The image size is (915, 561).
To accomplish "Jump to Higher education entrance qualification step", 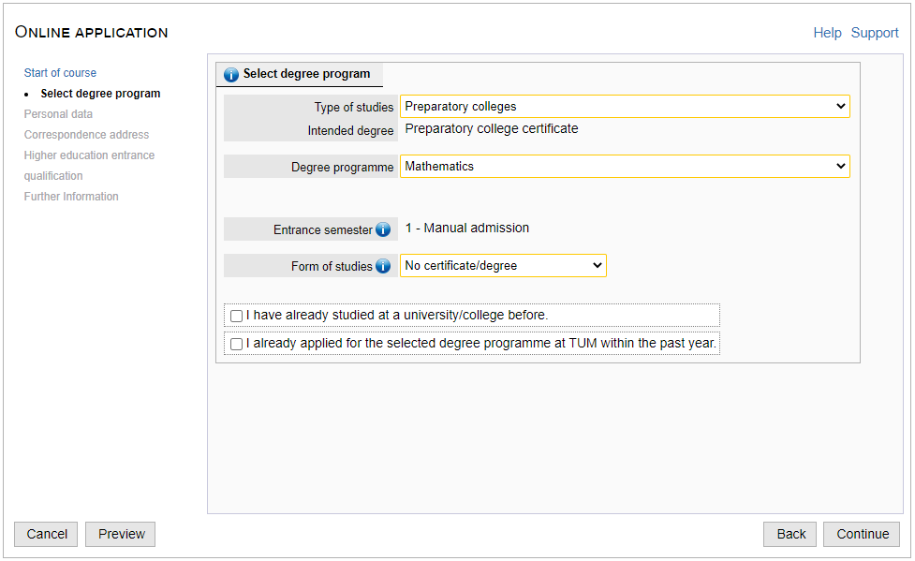I will pyautogui.click(x=89, y=155).
